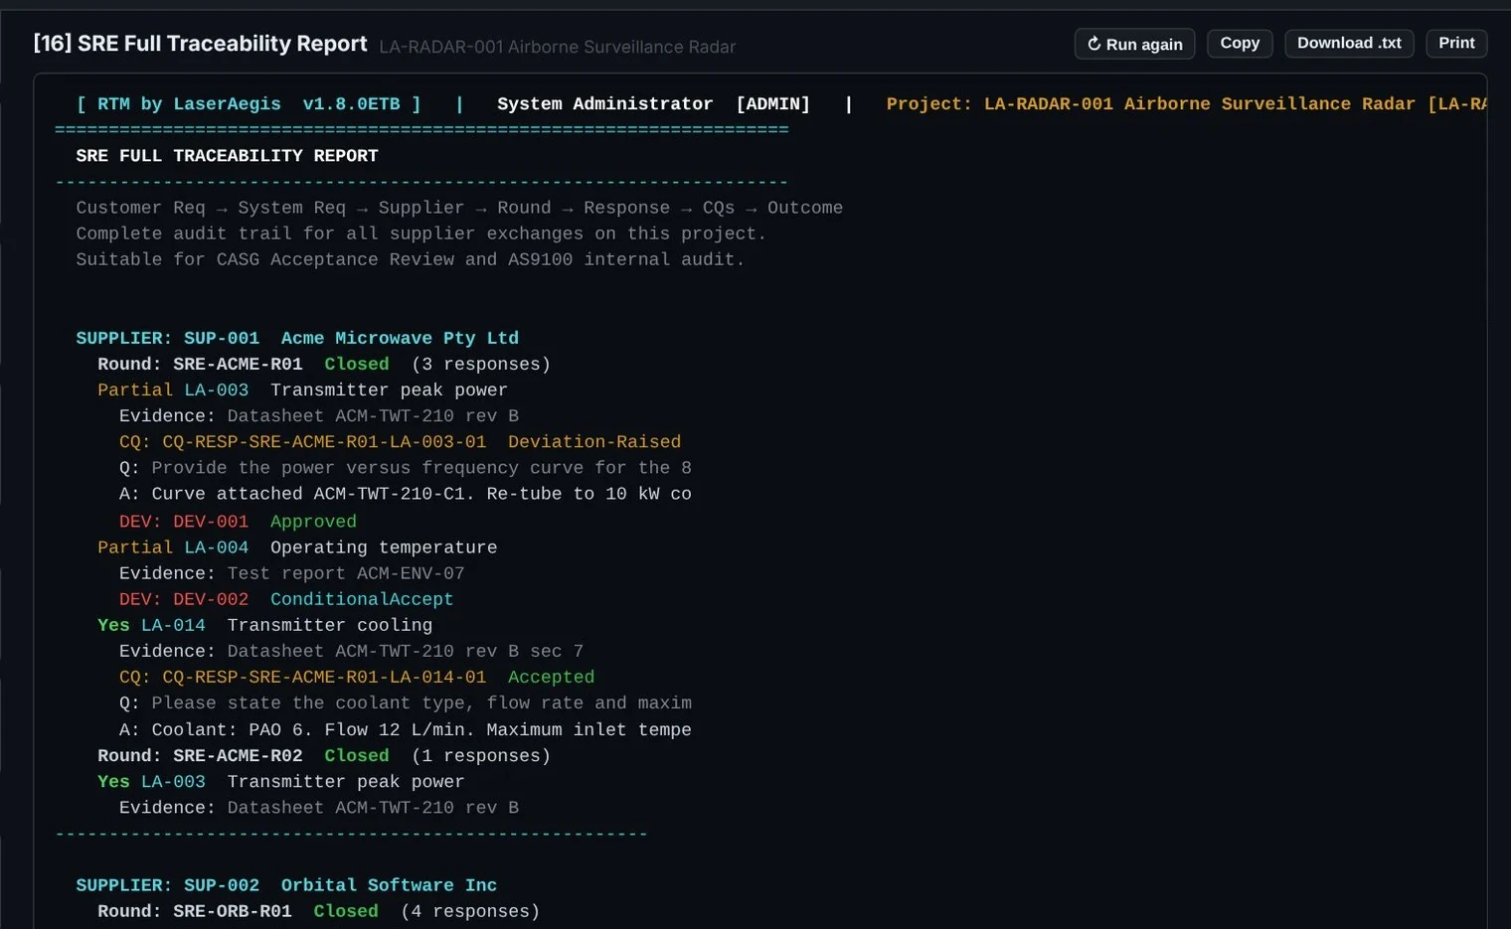Click round ID "SRE-ACME-R02"
1511x929 pixels.
tap(238, 756)
